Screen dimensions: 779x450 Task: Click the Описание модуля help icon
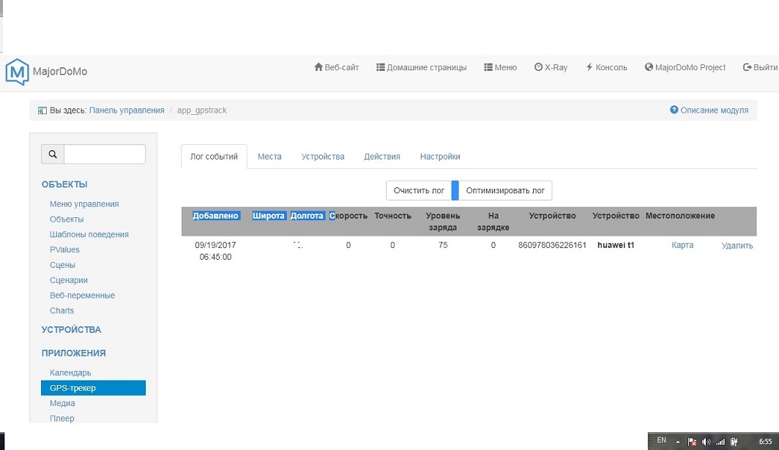(x=674, y=110)
